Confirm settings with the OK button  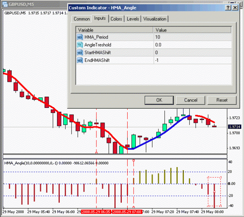[x=159, y=100]
